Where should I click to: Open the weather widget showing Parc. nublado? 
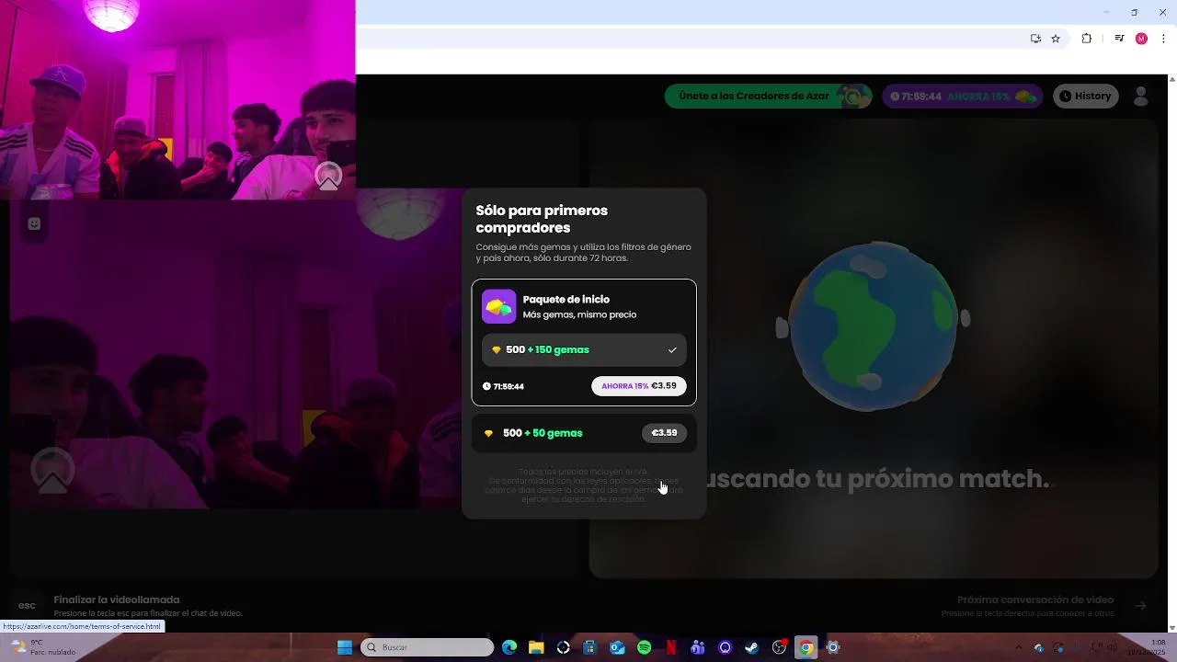tap(43, 647)
